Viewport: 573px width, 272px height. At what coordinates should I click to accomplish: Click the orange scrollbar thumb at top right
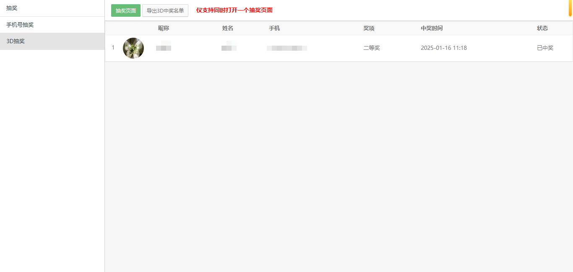coord(570,8)
